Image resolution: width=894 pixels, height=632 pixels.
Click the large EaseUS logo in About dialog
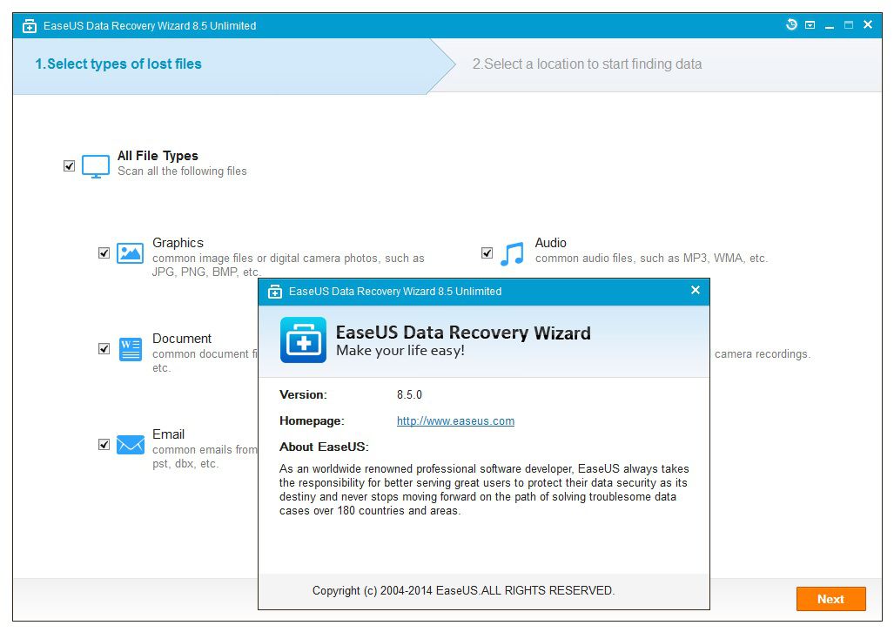point(303,340)
